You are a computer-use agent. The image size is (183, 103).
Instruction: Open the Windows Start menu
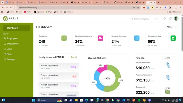tap(34, 100)
